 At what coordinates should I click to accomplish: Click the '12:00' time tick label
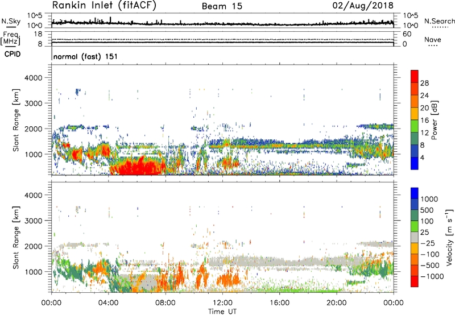click(222, 303)
